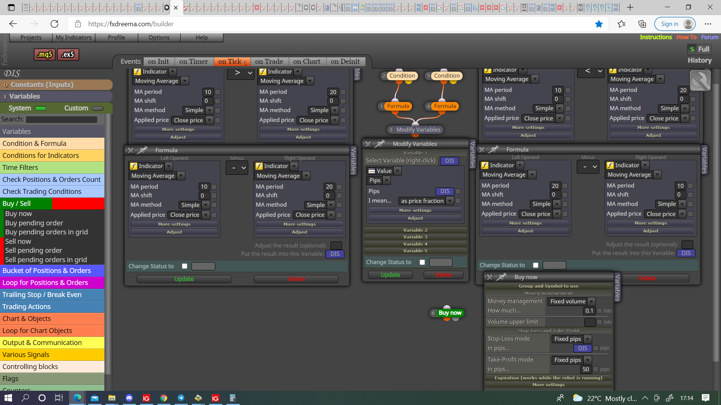The image size is (721, 405).
Task: Open Telegram from the taskbar
Action: click(181, 398)
